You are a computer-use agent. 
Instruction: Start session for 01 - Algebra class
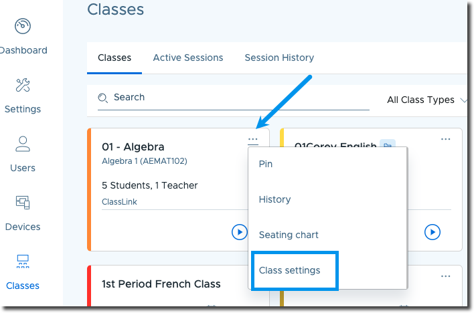click(239, 232)
